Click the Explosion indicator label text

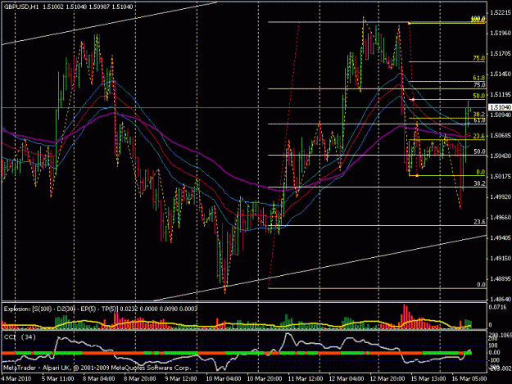tap(101, 309)
